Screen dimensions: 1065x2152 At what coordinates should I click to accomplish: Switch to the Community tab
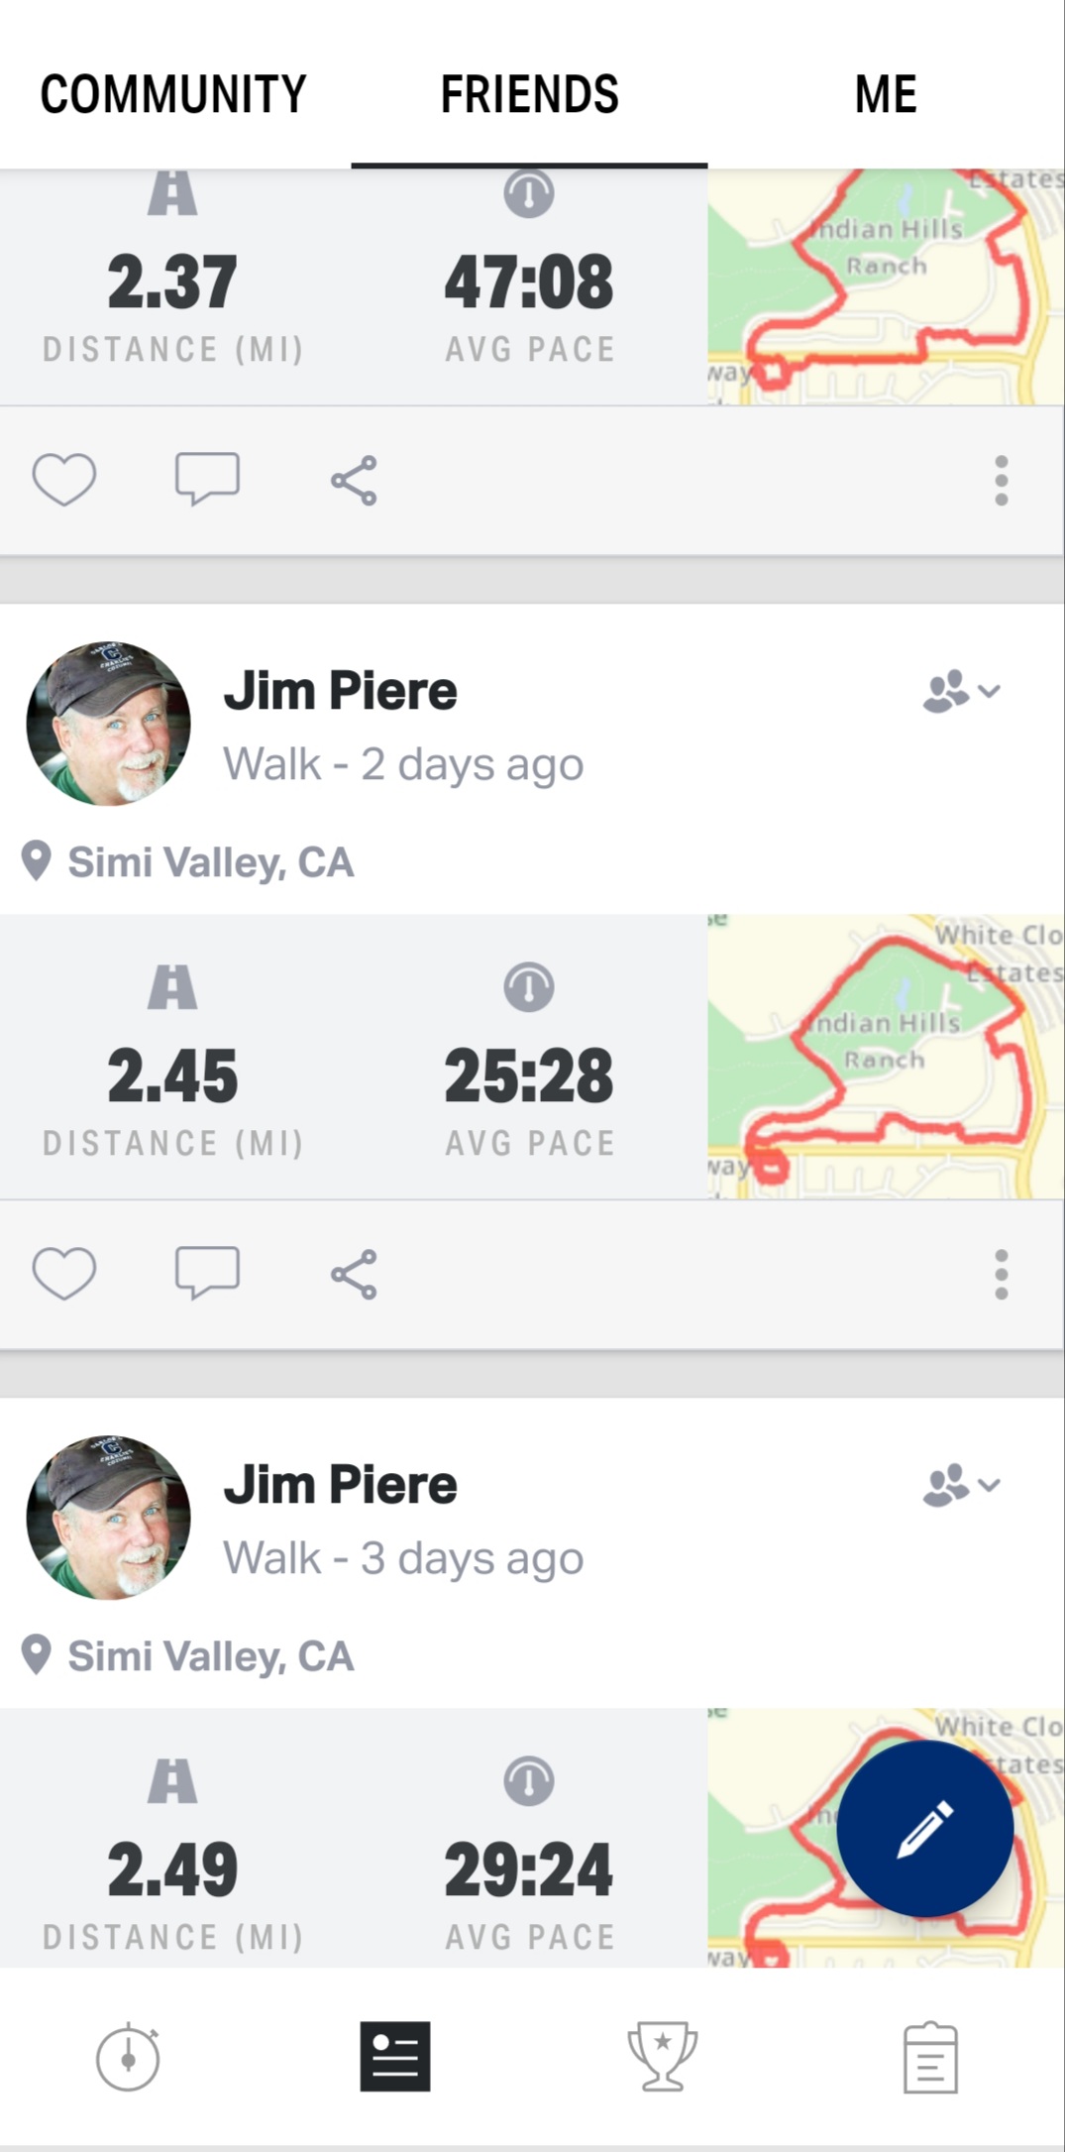(x=173, y=95)
